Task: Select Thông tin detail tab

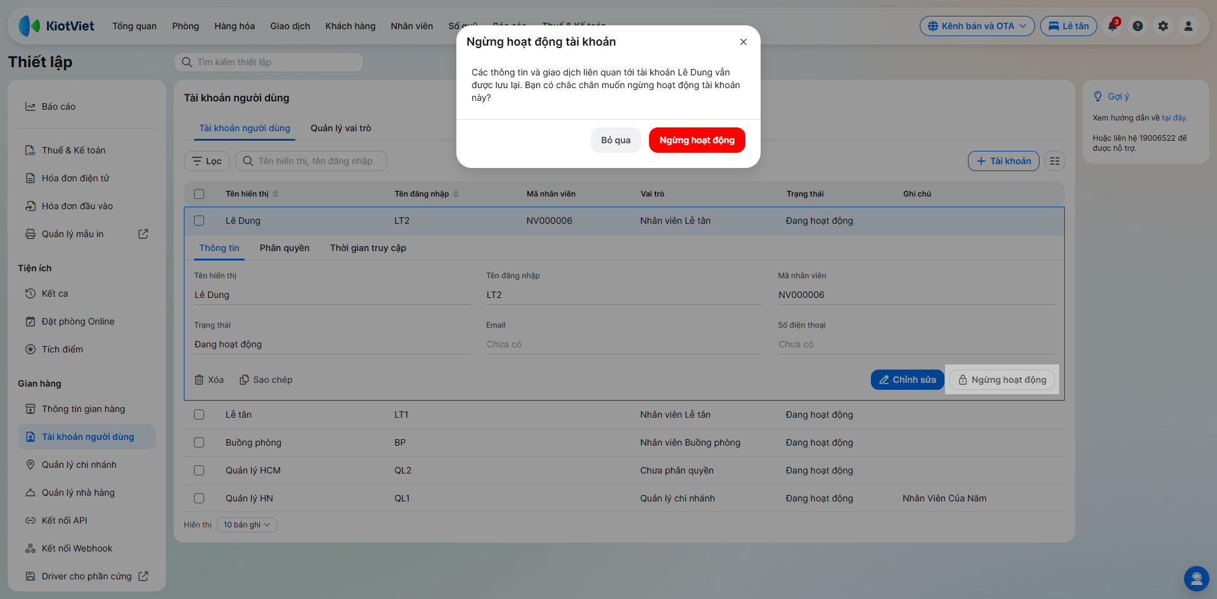Action: 219,248
